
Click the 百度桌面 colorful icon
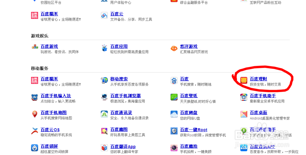tap(244, 114)
